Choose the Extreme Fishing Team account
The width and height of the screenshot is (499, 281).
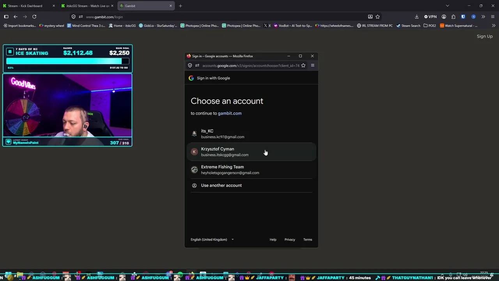point(251,170)
